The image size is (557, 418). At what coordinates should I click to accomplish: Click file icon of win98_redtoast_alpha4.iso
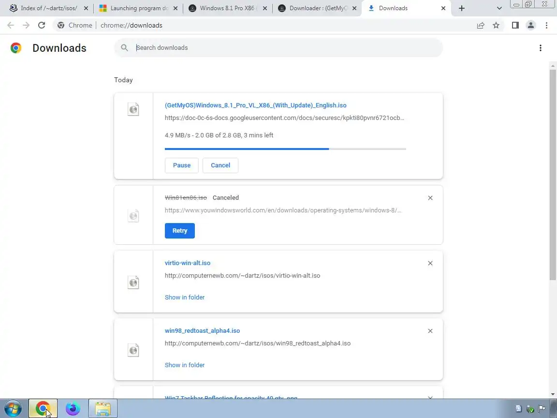tap(133, 350)
